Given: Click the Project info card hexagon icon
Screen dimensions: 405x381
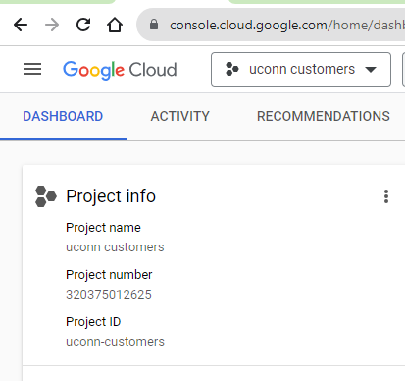Looking at the screenshot, I should click(x=46, y=196).
